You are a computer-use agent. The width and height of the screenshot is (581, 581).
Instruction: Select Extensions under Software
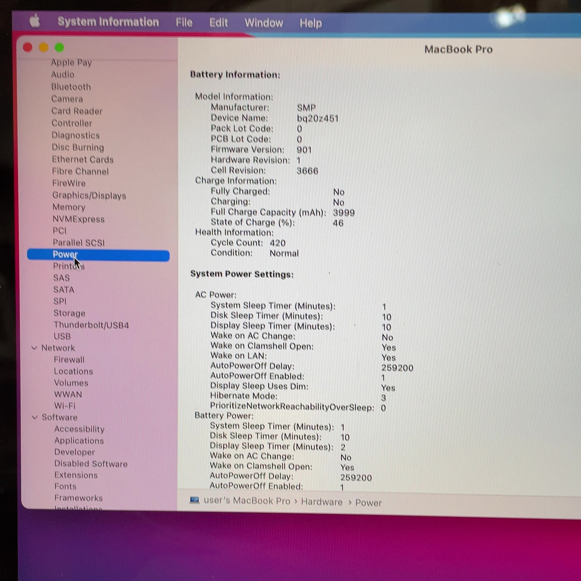pos(76,475)
